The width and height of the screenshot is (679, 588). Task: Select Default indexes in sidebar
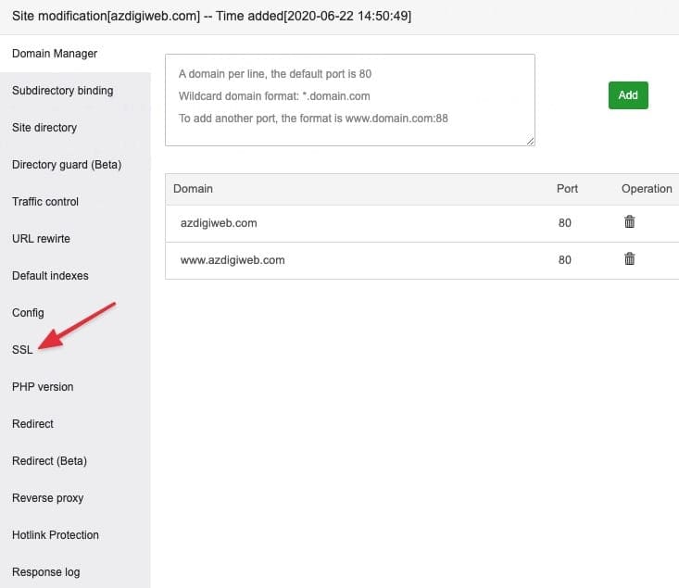[x=50, y=276]
